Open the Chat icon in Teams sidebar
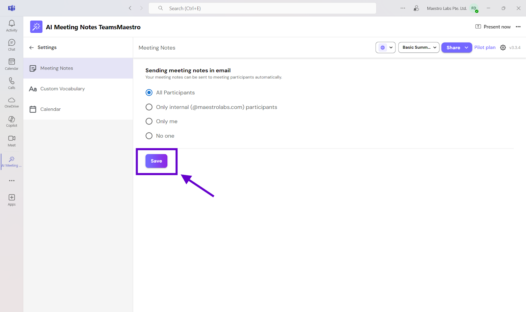The height and width of the screenshot is (312, 526). (12, 45)
